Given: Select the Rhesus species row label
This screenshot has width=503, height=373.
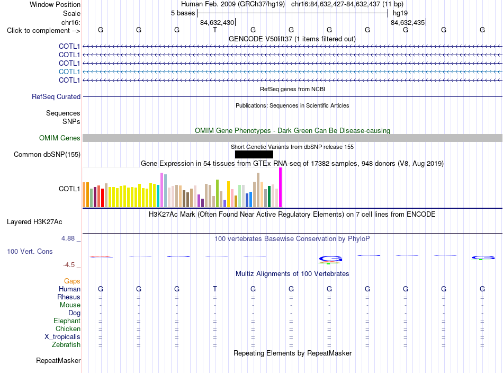Looking at the screenshot, I should click(69, 297).
